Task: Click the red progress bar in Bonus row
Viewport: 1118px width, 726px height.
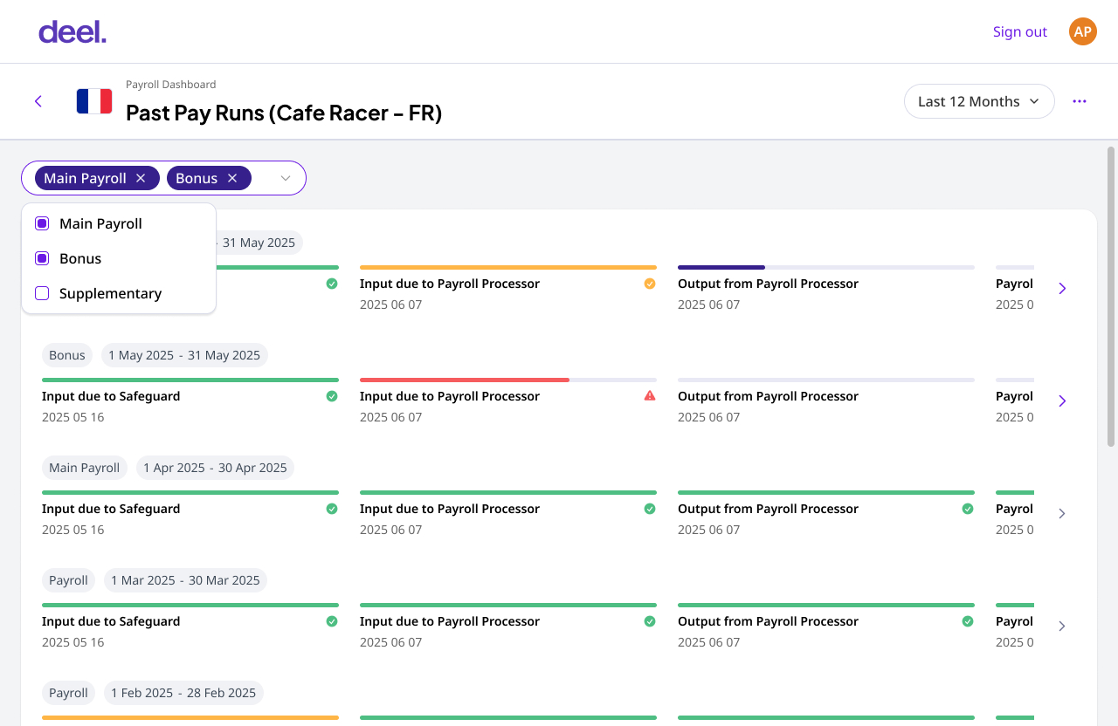Action: [x=465, y=380]
